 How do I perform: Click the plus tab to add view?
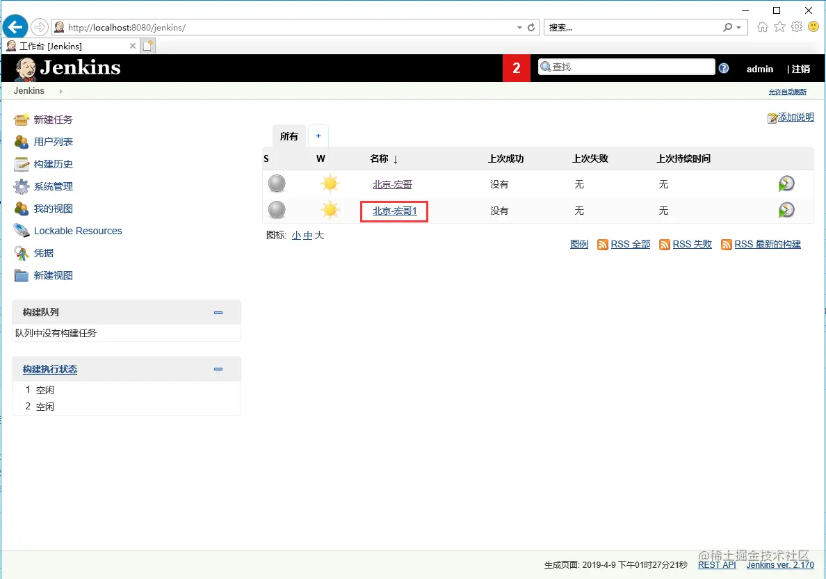(318, 136)
